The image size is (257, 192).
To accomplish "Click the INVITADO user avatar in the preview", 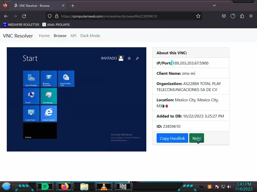I will [121, 58].
